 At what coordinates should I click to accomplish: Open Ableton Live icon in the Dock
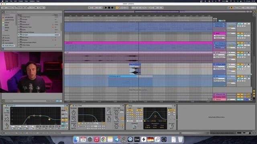click(x=137, y=140)
